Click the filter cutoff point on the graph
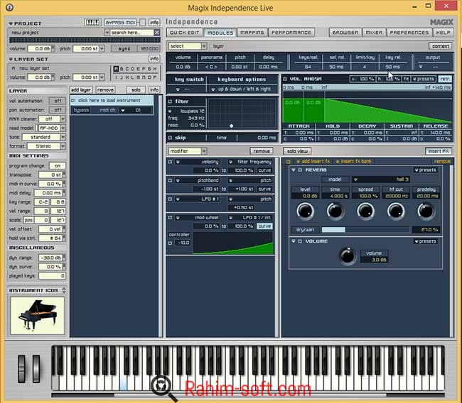The height and width of the screenshot is (403, 462). [231, 126]
